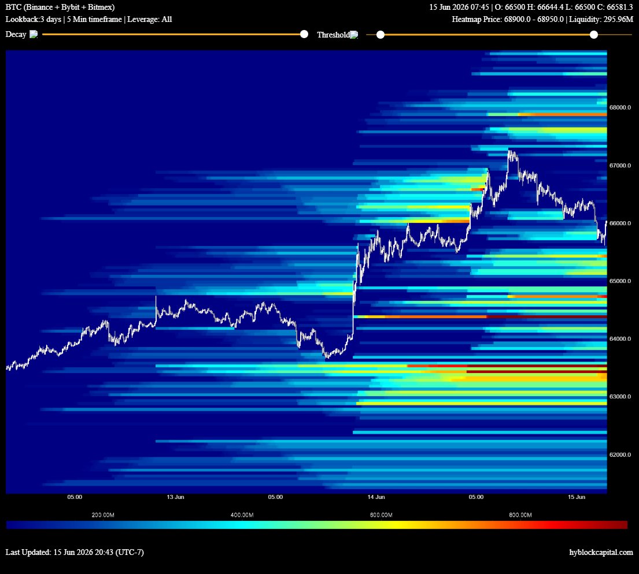Click the Decay slider handle
The width and height of the screenshot is (639, 574).
coord(304,34)
